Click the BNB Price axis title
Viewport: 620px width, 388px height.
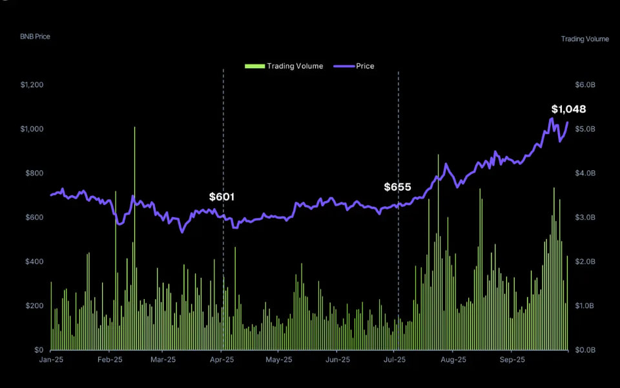point(35,37)
